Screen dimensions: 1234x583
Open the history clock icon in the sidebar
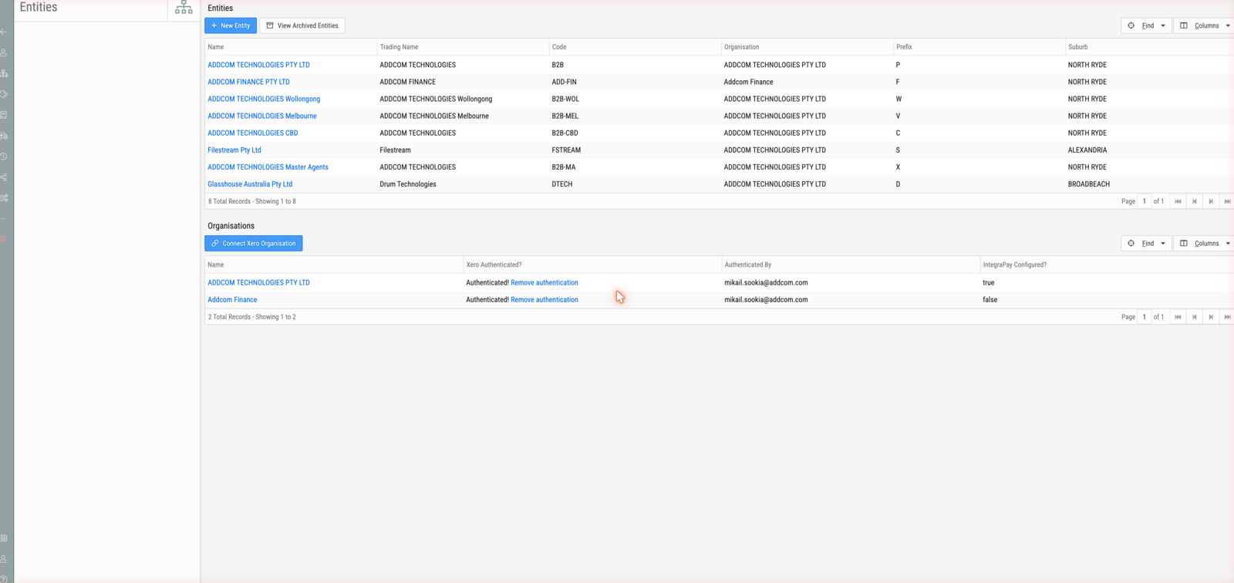click(x=4, y=157)
